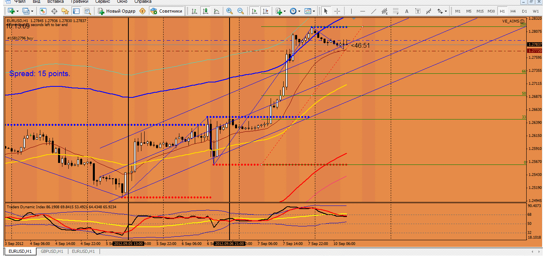Choose the Fibonacci Retracement tool
This screenshot has width=546, height=256.
[x=395, y=11]
